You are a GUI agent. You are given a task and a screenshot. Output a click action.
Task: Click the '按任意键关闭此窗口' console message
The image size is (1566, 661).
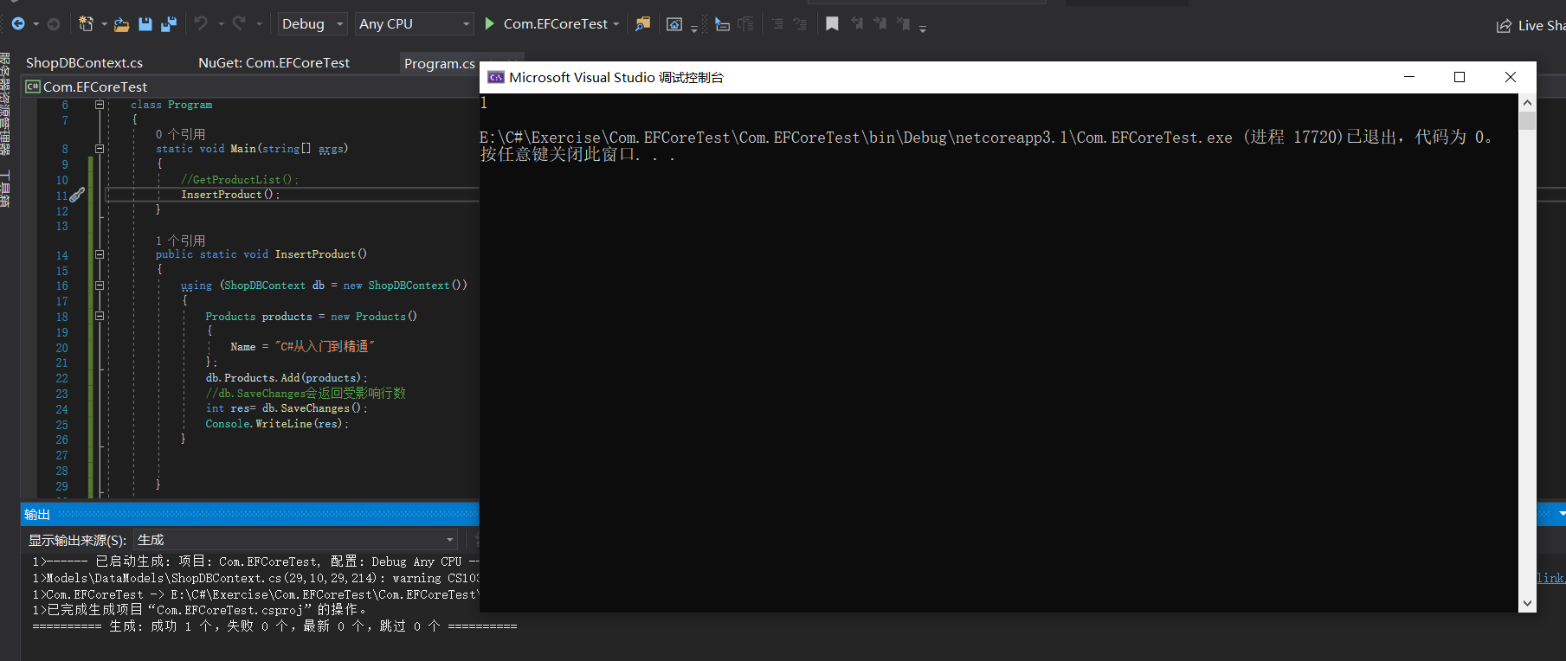pos(577,155)
